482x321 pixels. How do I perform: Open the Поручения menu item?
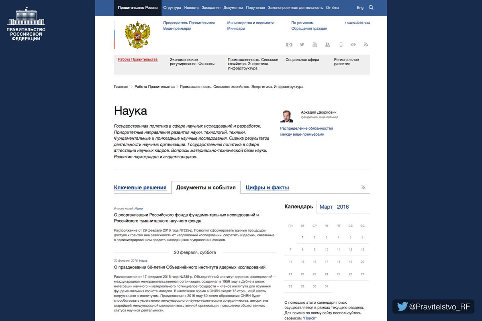(255, 8)
